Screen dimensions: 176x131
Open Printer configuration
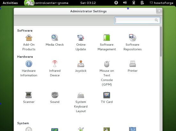tap(132, 66)
